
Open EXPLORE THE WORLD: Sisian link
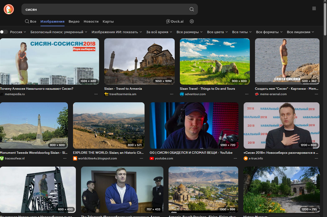[108, 152]
